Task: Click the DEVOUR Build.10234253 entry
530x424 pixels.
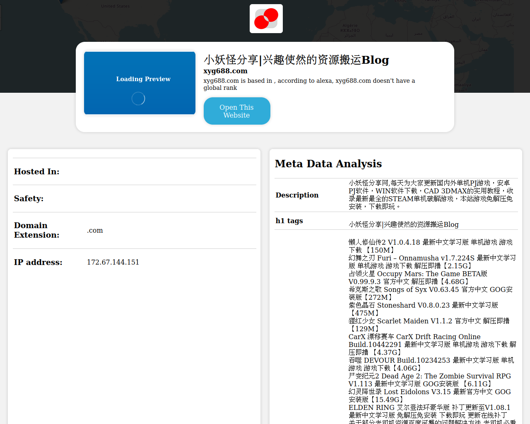Action: (431, 364)
